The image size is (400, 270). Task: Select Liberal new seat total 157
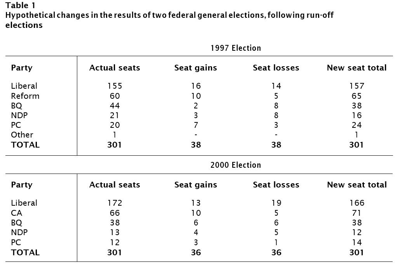(x=357, y=86)
